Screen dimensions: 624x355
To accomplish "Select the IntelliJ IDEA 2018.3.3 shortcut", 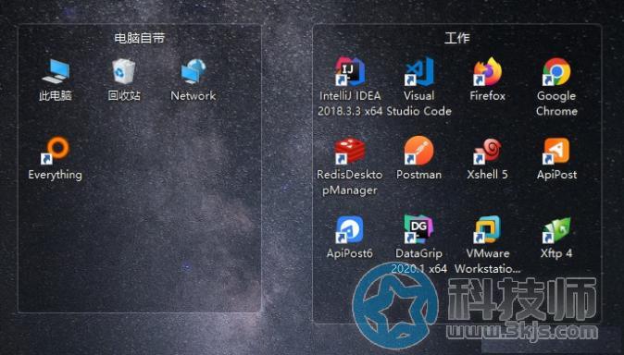I will 350,71.
